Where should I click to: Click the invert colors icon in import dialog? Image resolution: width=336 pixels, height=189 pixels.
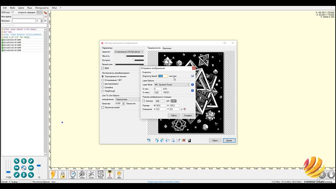[x=189, y=140]
